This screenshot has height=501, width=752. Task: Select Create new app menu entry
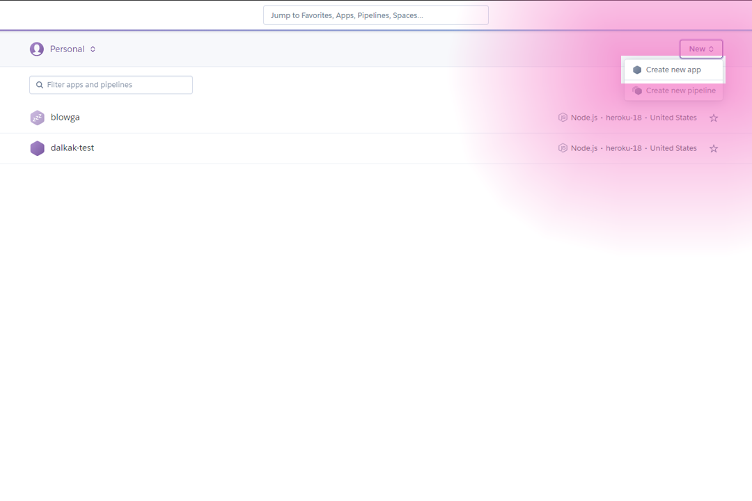(673, 70)
